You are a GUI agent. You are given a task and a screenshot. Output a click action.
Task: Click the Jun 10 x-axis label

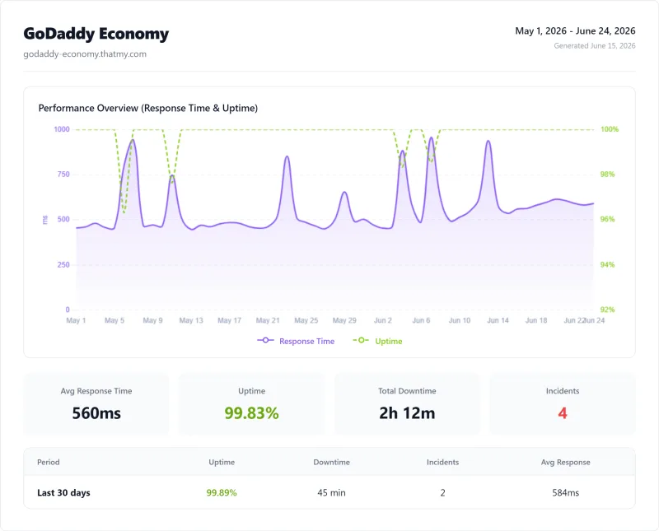pyautogui.click(x=460, y=320)
